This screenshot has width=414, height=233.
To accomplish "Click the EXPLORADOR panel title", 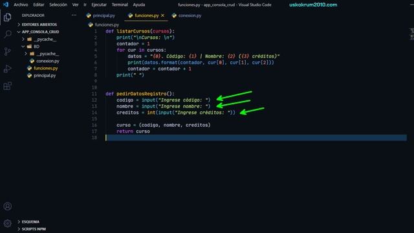I will pos(33,16).
